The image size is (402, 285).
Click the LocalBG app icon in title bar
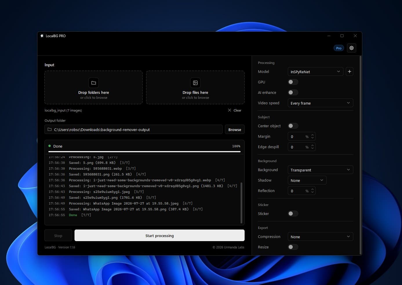(42, 36)
